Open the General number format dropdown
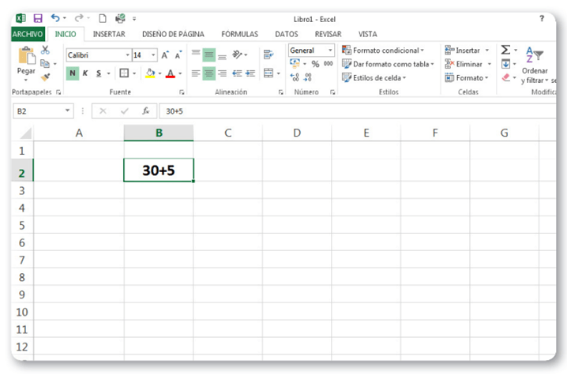Screen dimensions: 567x375 pyautogui.click(x=330, y=51)
